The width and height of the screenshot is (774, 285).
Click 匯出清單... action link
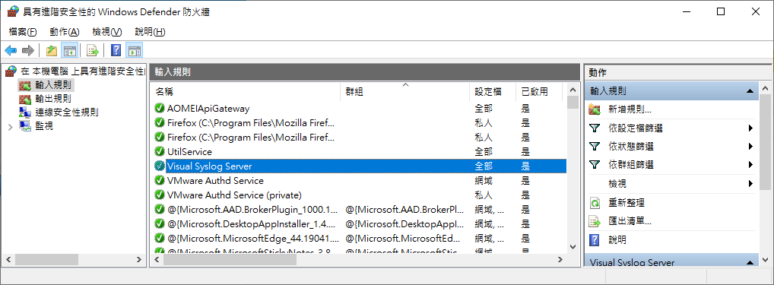click(x=630, y=221)
